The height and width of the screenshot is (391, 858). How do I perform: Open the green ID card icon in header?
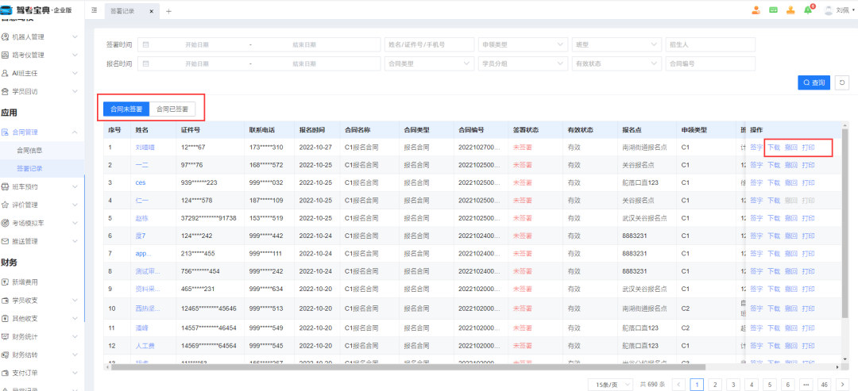[773, 10]
